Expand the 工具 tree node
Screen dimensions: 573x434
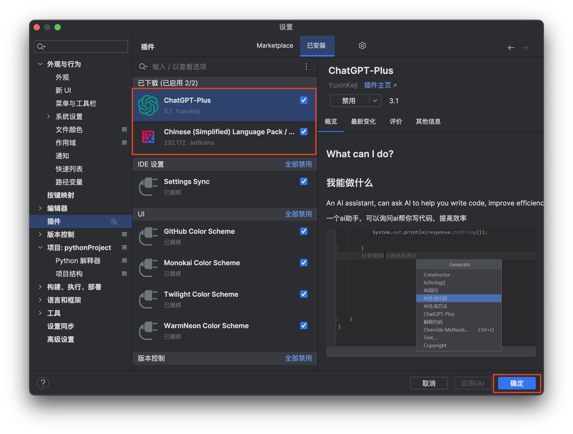(x=40, y=313)
